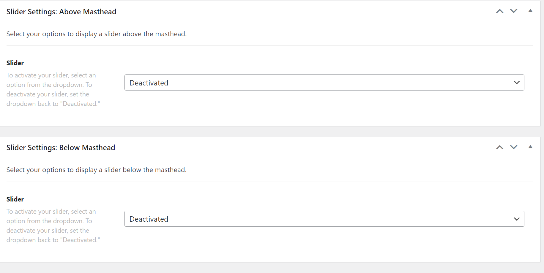Viewport: 544px width, 273px height.
Task: Open the Above Masthead Slider dropdown
Action: click(x=324, y=82)
